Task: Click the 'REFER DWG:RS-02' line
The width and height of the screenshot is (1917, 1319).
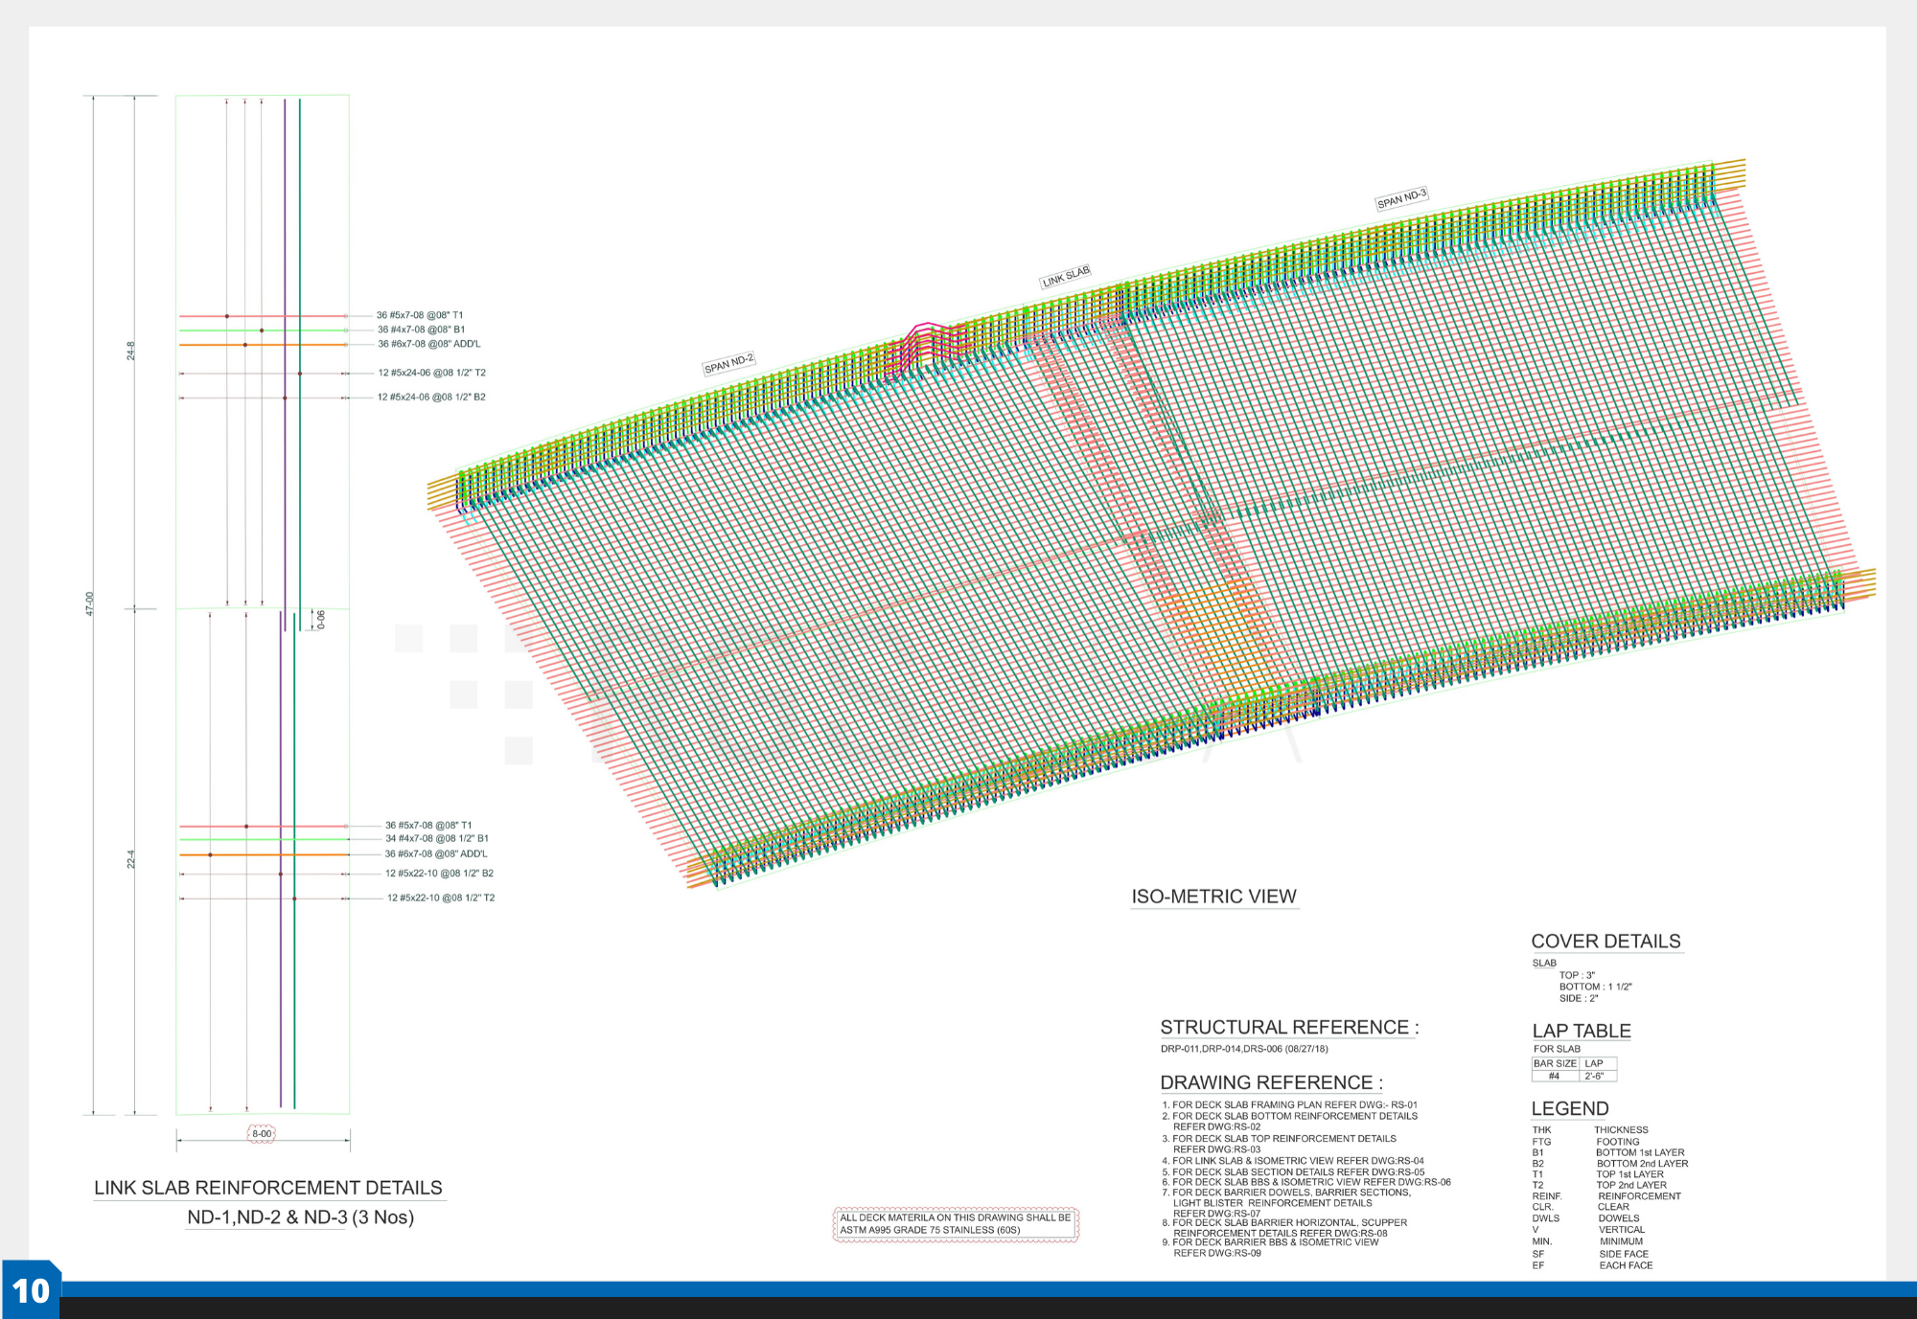Action: 1216,1127
